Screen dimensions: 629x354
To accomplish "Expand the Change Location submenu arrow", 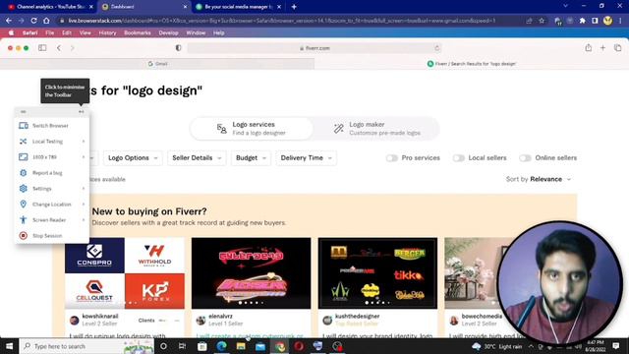I will [x=84, y=204].
